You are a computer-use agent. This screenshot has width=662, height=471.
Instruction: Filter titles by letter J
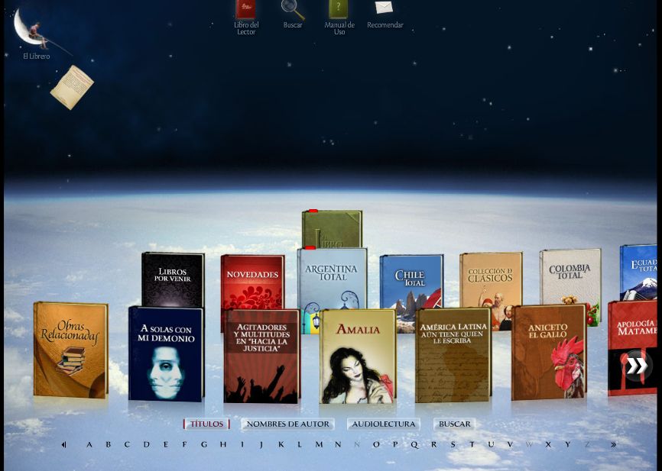point(261,444)
